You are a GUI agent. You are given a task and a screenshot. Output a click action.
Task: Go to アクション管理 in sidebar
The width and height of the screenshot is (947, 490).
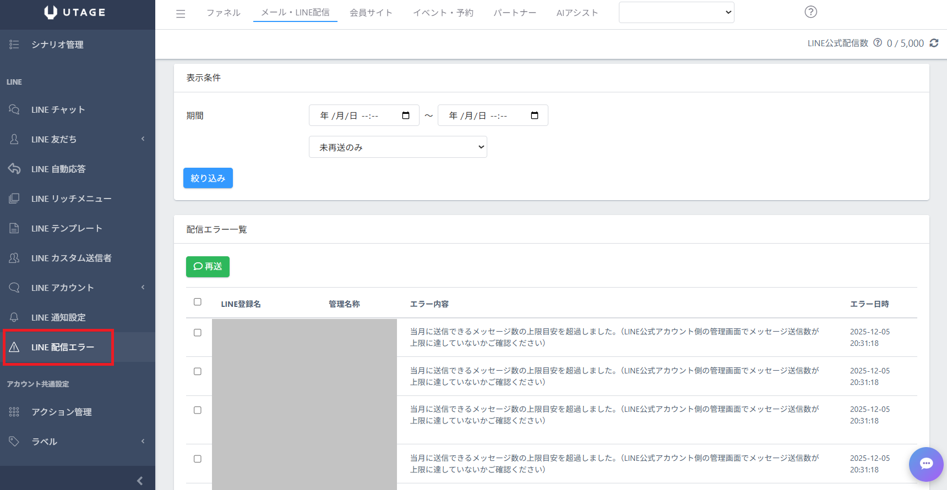click(x=61, y=412)
